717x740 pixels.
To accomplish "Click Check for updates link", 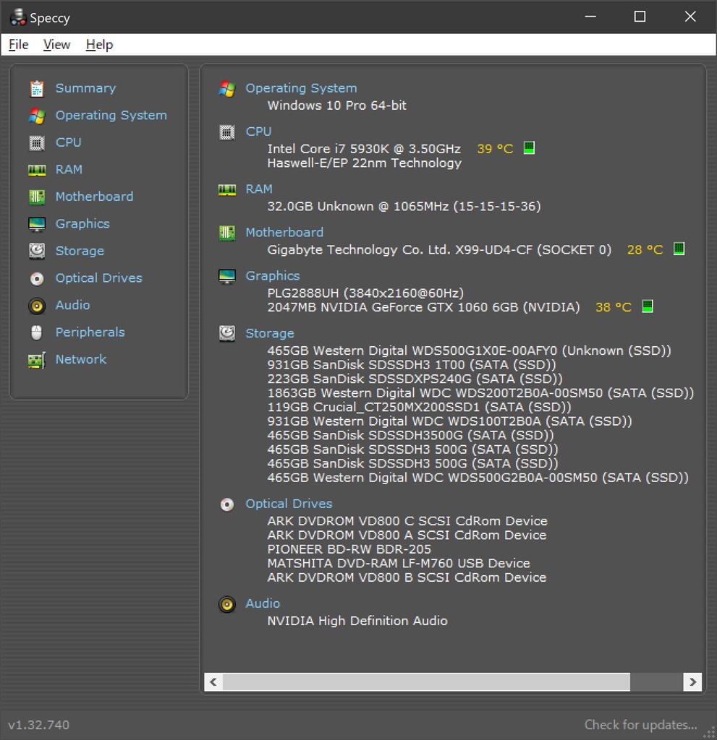I will (640, 725).
